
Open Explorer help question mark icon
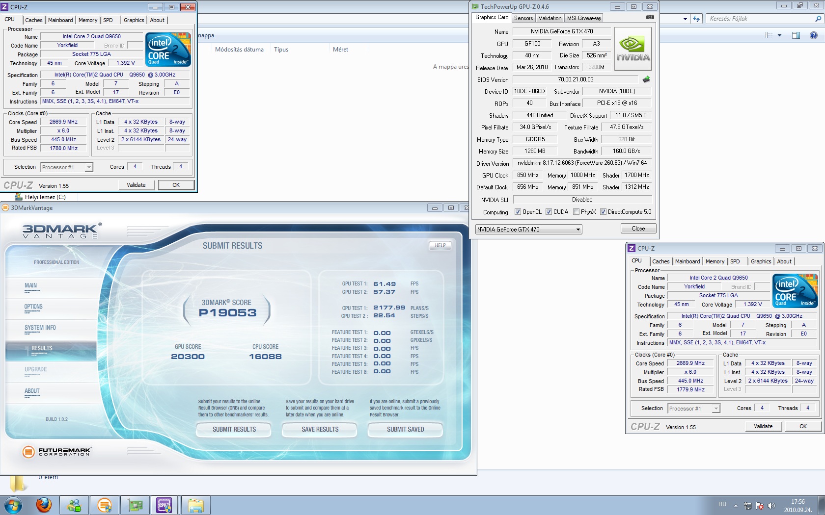(813, 35)
